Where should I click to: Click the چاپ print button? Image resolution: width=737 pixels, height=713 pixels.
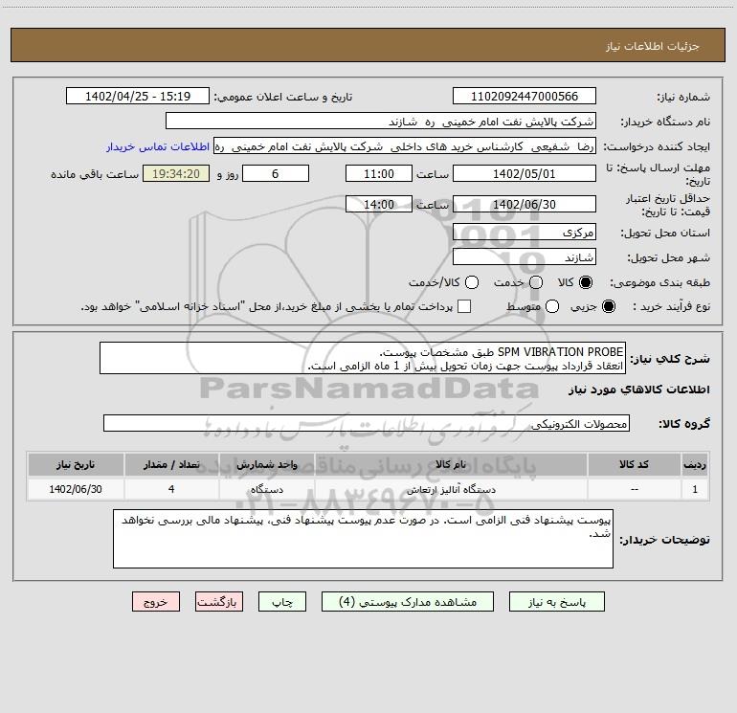282,602
